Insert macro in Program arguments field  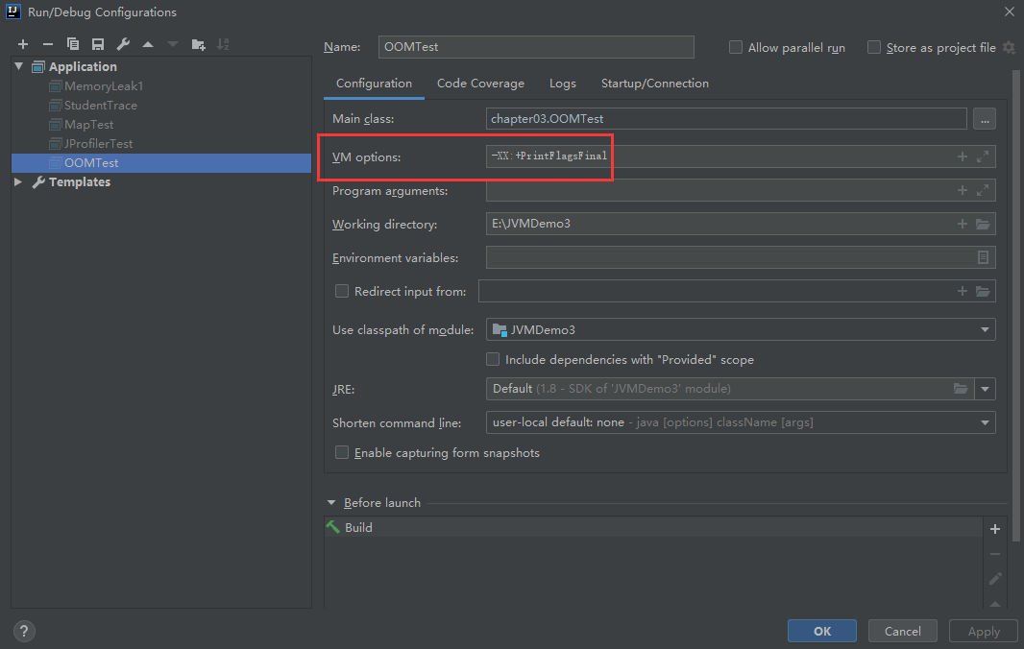point(962,190)
